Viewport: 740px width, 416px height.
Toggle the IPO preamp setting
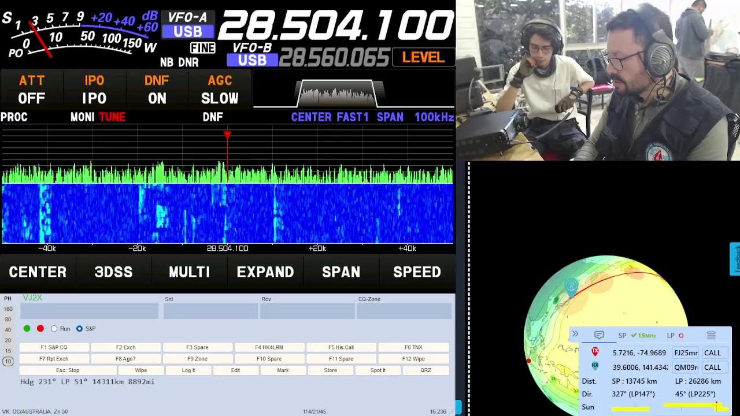click(94, 90)
